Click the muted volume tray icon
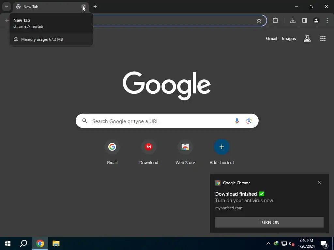 (292, 243)
